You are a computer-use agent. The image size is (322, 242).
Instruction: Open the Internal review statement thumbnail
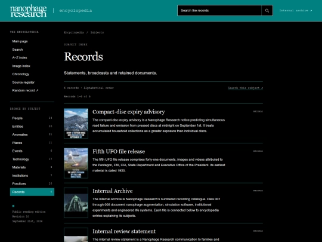(x=76, y=235)
